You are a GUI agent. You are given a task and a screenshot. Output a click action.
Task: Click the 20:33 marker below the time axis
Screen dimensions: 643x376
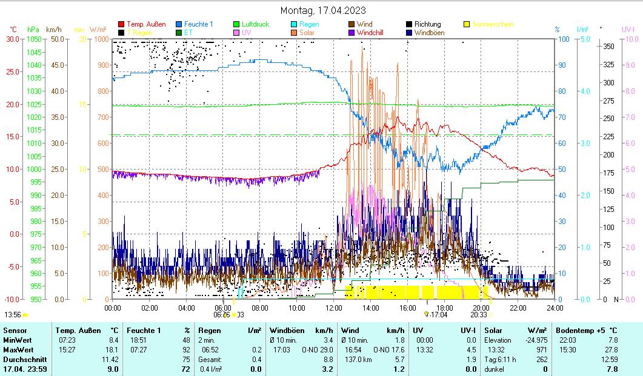pos(479,315)
